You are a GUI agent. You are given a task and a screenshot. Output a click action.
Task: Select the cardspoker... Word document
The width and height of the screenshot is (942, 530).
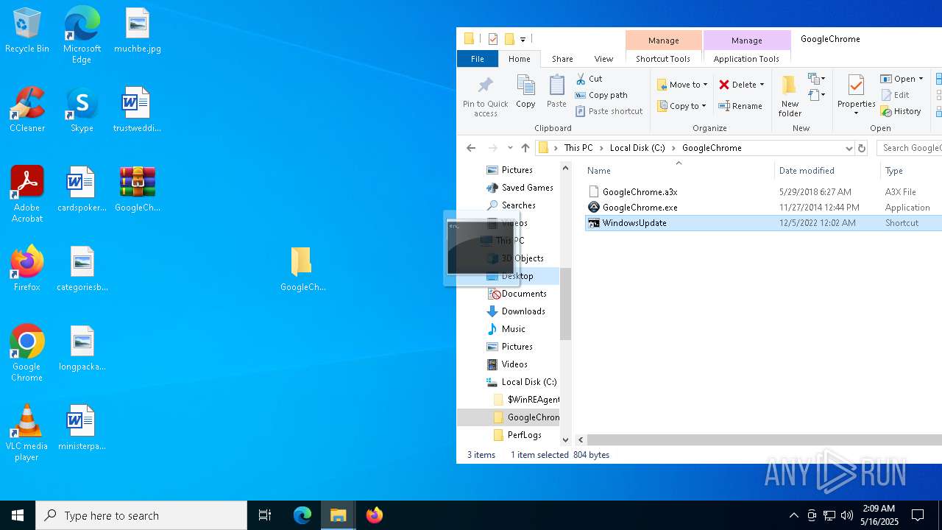pos(82,189)
